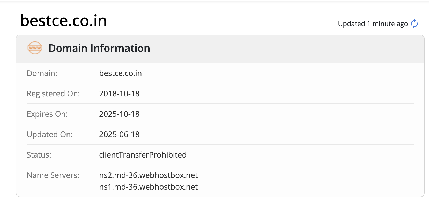429x203 pixels.
Task: Click the expiry date 2025-10-18
Action: tap(119, 114)
